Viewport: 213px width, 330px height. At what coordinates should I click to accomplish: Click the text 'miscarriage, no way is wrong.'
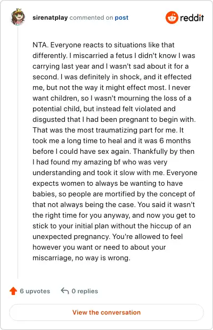click(x=81, y=258)
